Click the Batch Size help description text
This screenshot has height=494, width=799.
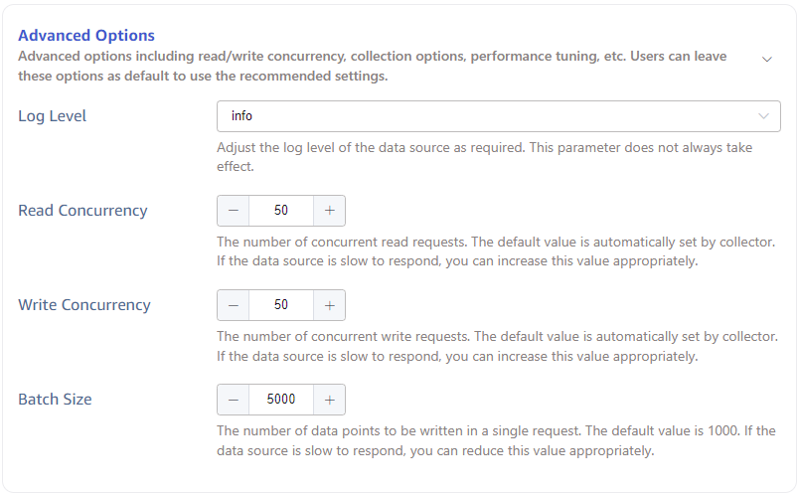(x=496, y=440)
